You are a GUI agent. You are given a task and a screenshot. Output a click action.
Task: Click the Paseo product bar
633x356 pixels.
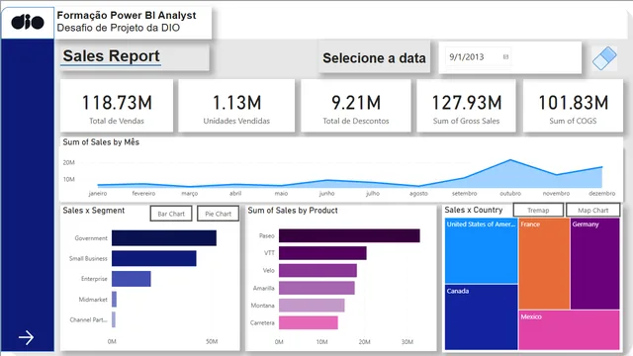(x=349, y=235)
